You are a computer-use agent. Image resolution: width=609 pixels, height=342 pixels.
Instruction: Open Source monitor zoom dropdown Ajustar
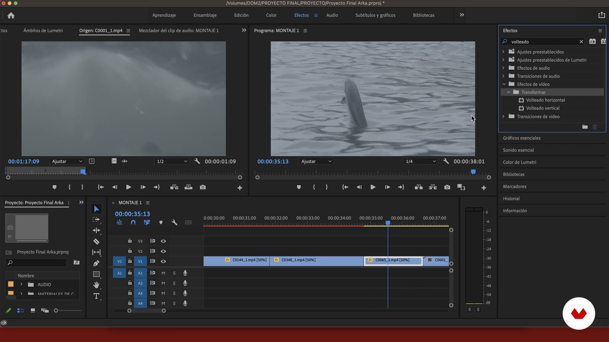pos(67,161)
